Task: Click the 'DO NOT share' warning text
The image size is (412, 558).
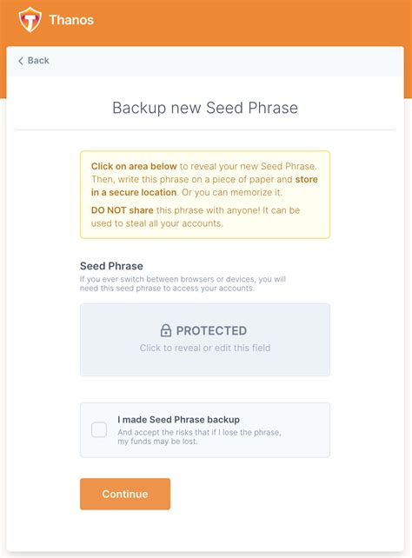Action: pyautogui.click(x=122, y=210)
